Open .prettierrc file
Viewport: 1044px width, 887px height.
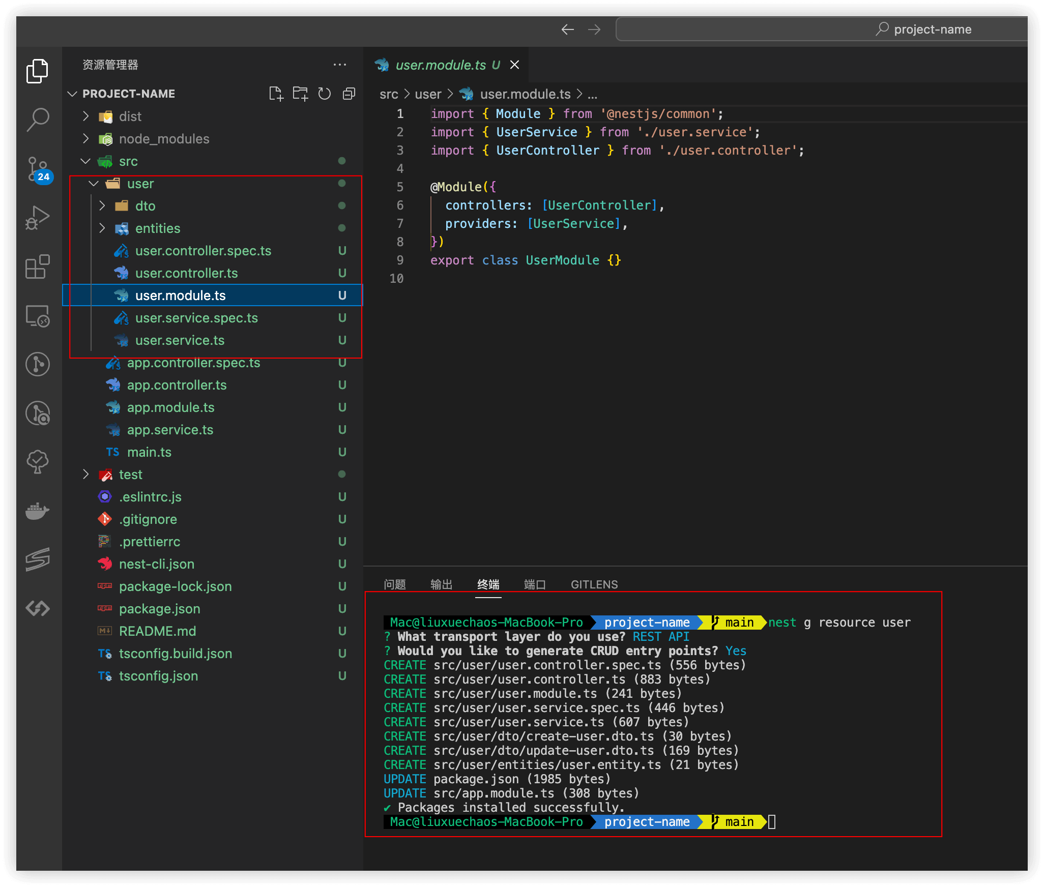pyautogui.click(x=212, y=542)
